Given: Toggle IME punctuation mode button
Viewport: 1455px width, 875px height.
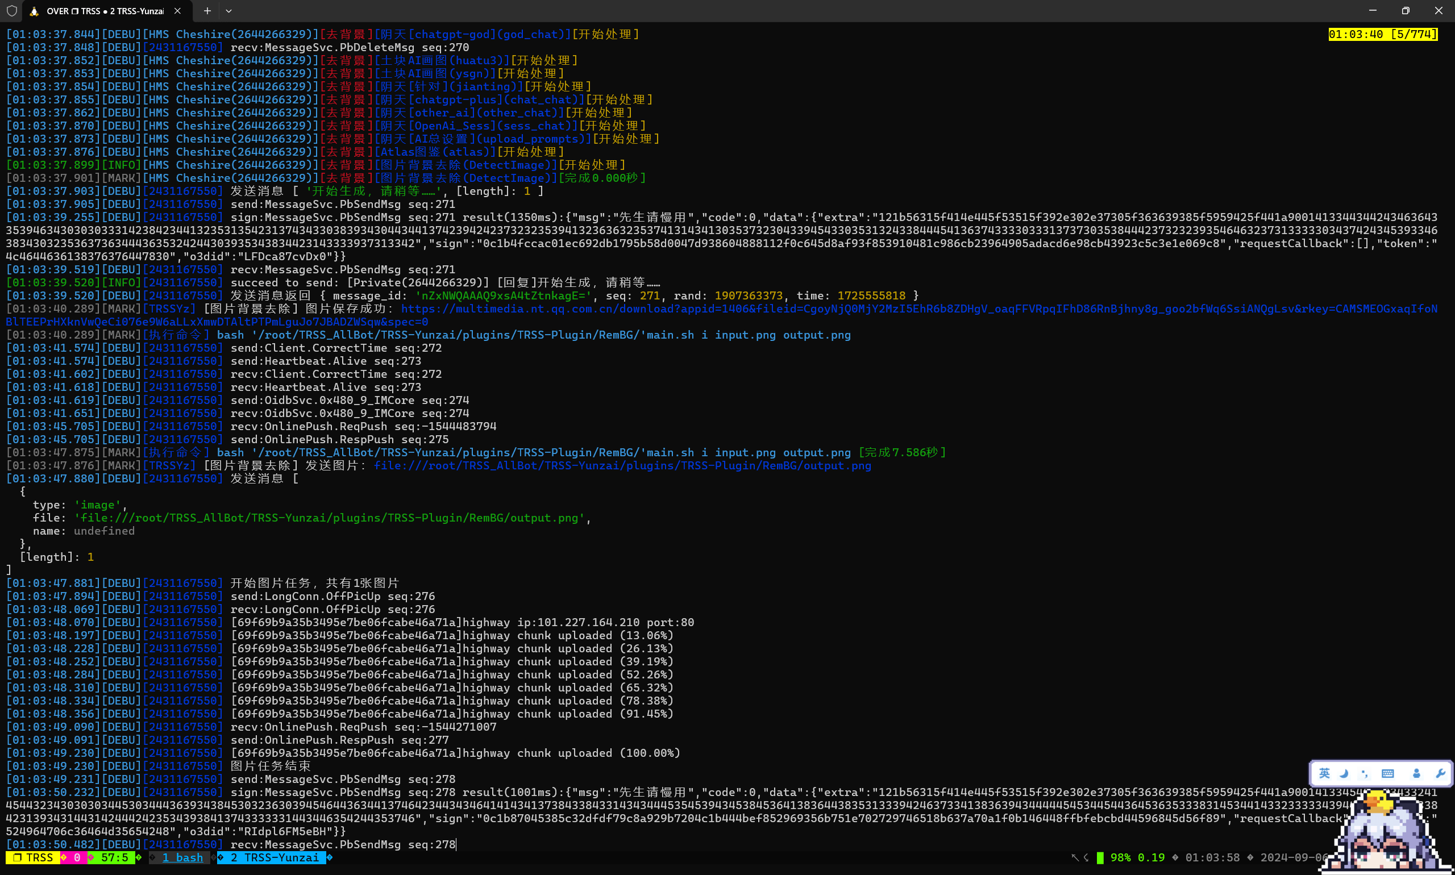Looking at the screenshot, I should (1364, 774).
